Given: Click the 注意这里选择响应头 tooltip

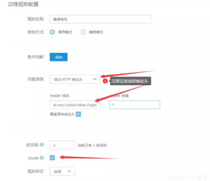Looking at the screenshot, I should tap(130, 81).
